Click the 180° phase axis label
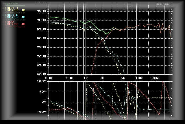This screenshot has height=124, width=185. pyautogui.click(x=42, y=82)
